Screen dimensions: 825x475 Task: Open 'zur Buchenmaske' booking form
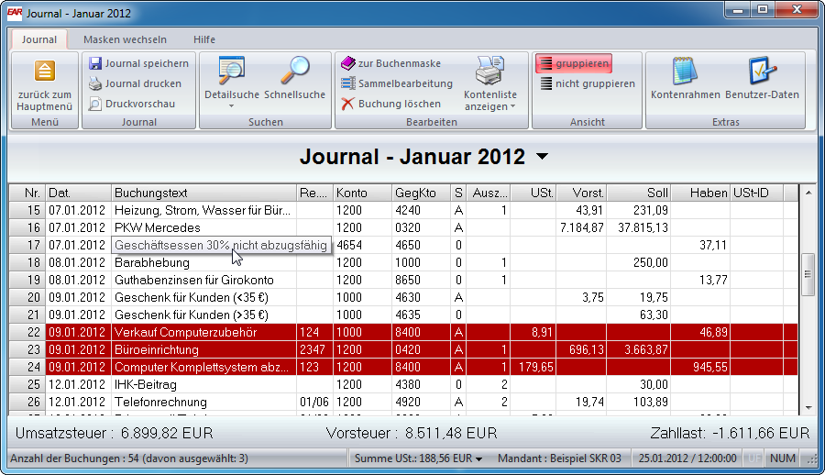(x=391, y=63)
